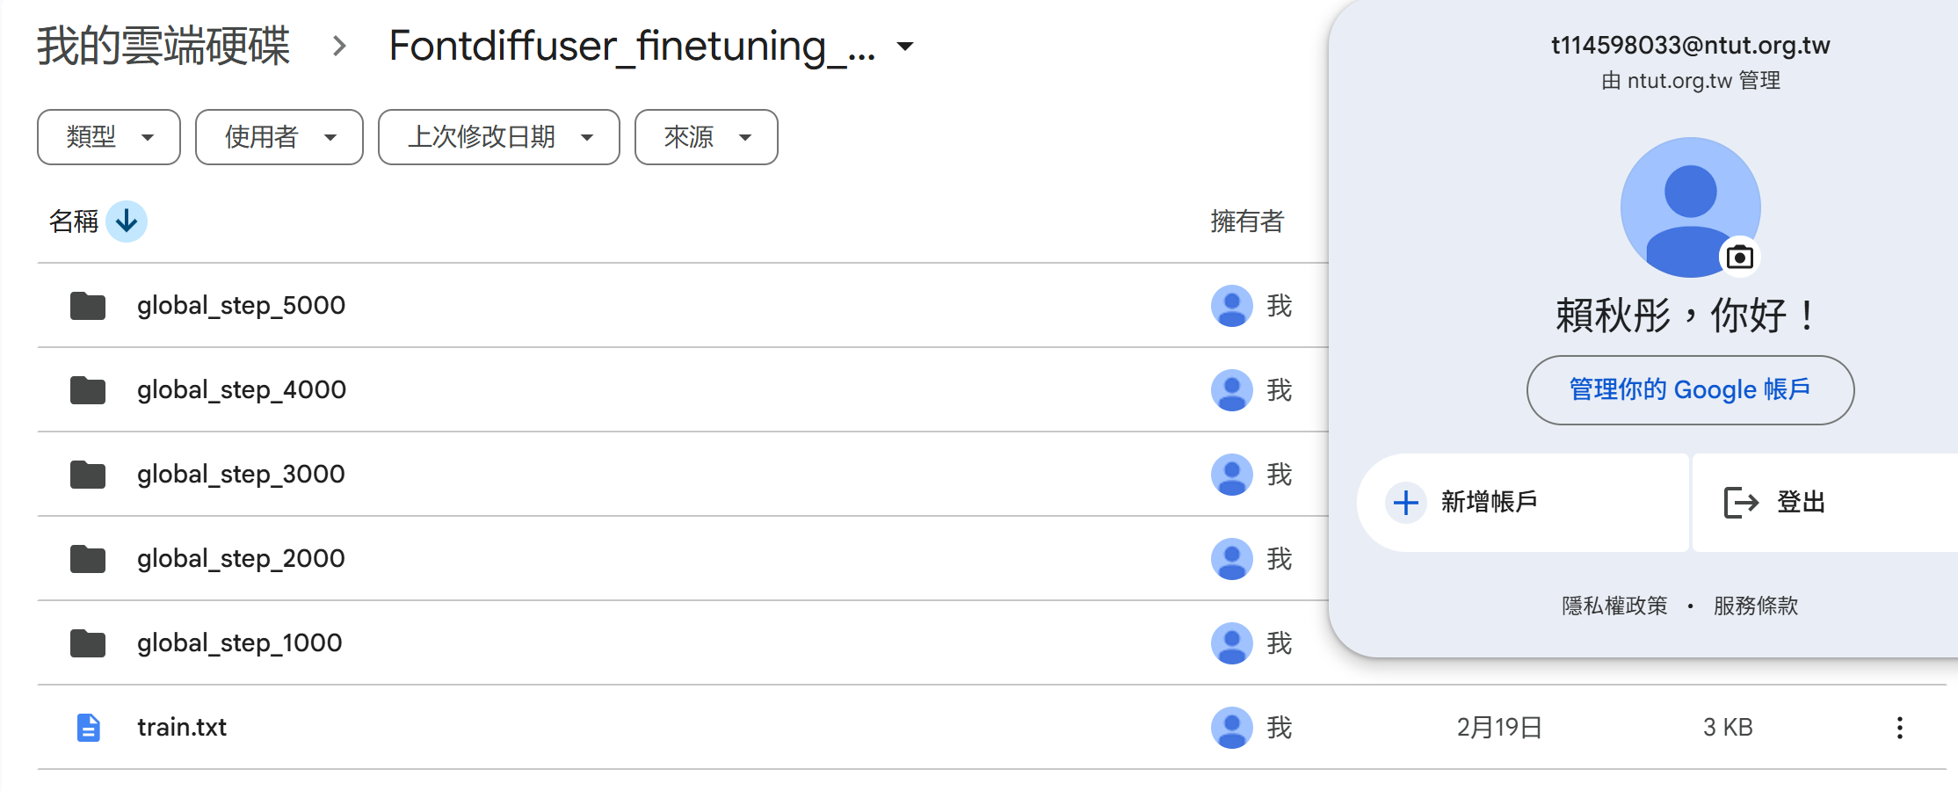Viewport: 1958px width, 791px height.
Task: Expand the 類型 filter dropdown
Action: 109,137
